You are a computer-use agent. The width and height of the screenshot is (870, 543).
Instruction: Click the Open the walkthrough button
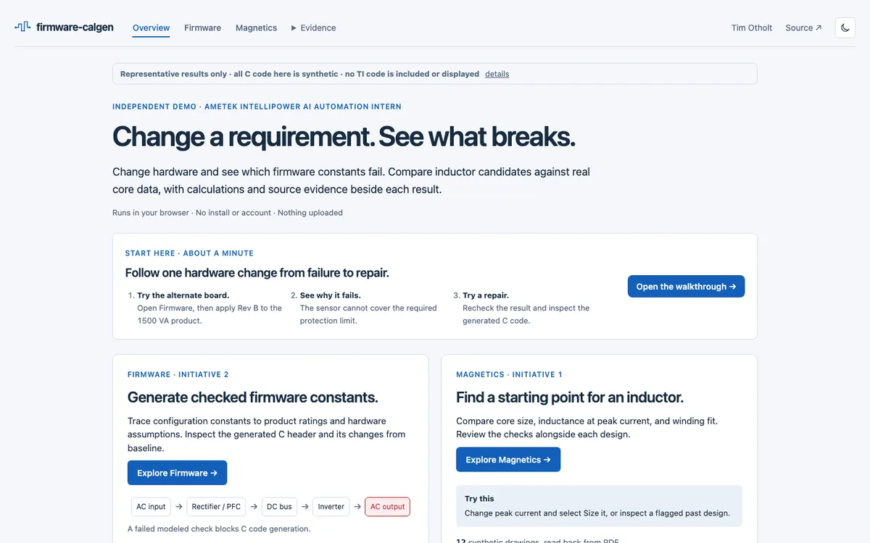686,287
